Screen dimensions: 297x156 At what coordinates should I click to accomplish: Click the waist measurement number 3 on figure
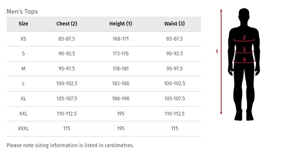pos(244,49)
